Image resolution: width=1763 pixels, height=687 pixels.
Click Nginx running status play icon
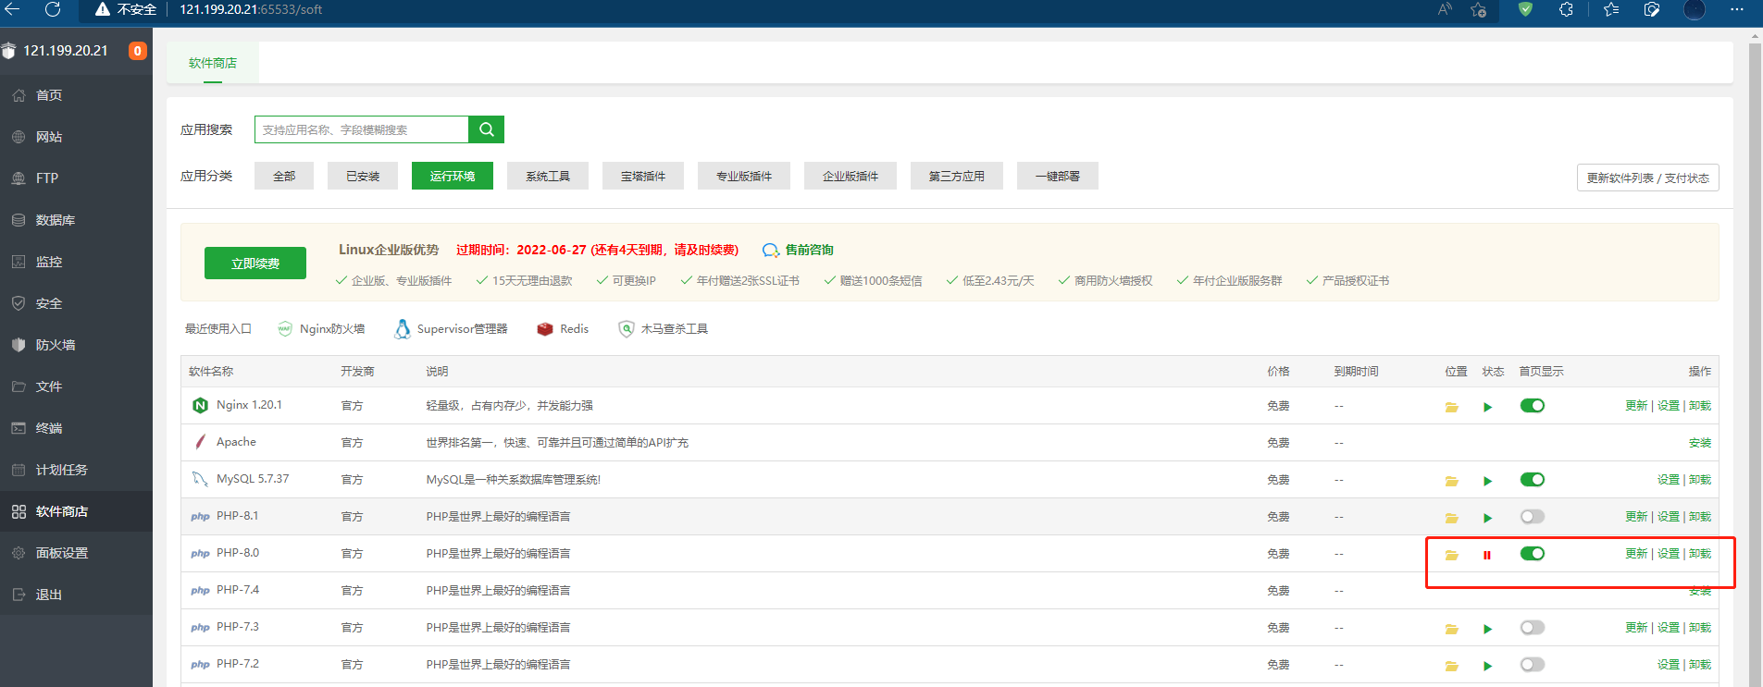[x=1487, y=407]
